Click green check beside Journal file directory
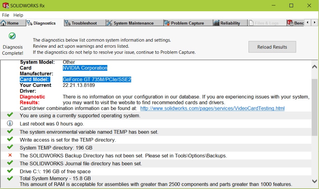 click(10, 163)
